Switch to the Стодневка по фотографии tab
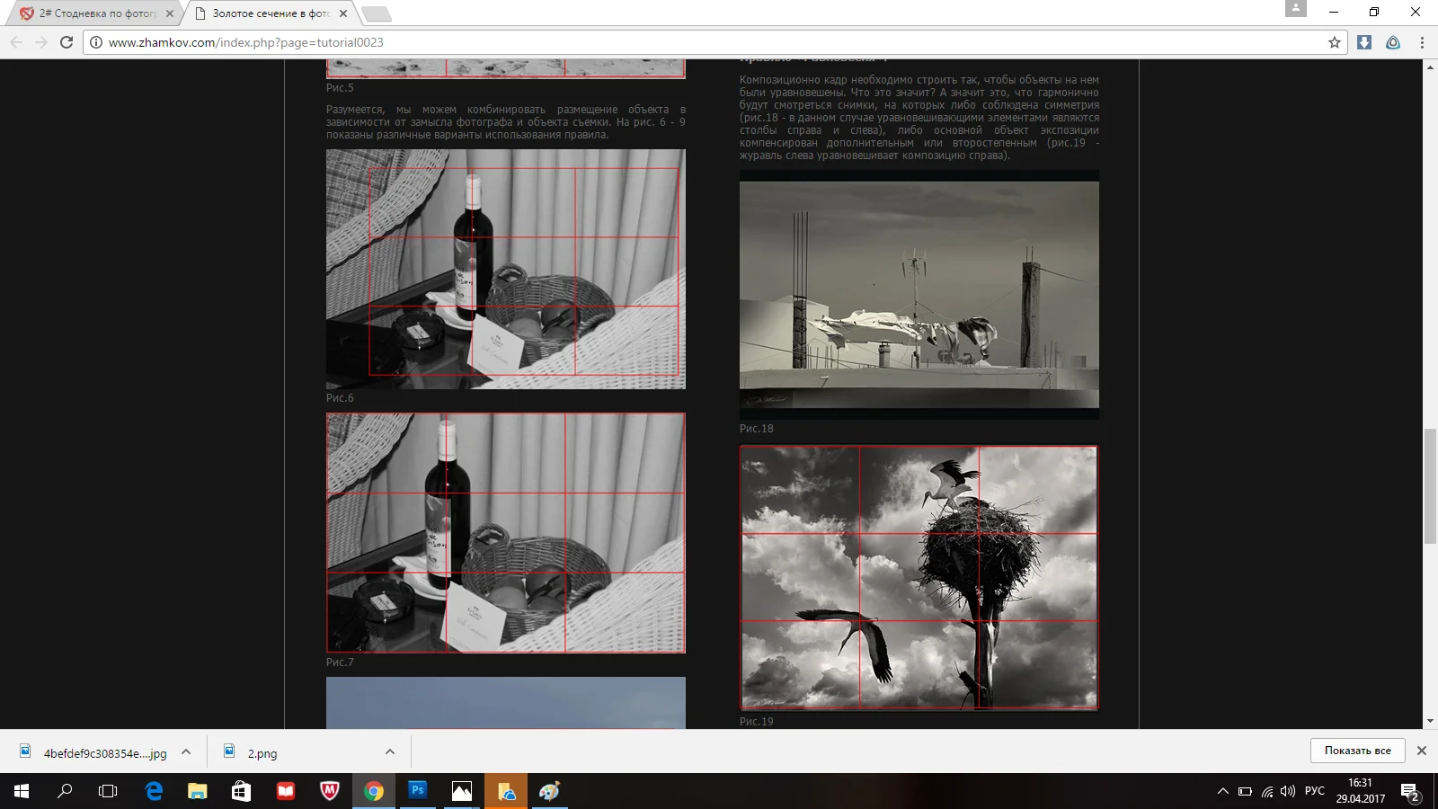 [x=90, y=13]
